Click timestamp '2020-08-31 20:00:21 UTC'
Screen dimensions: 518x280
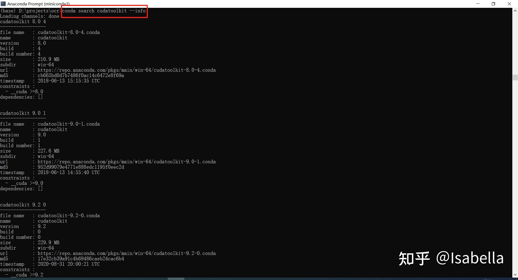(69, 264)
